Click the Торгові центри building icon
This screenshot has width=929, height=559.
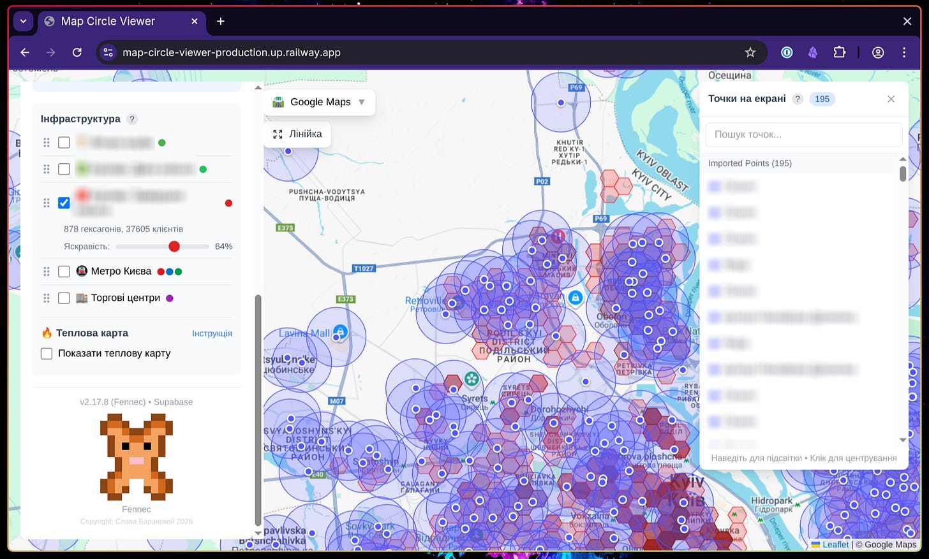(x=82, y=298)
